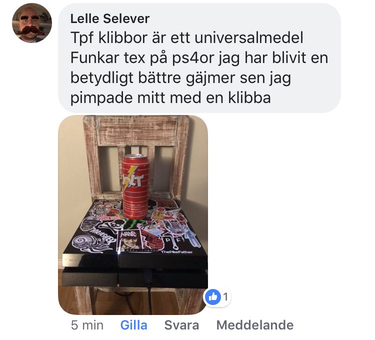Open photo at the wooden chair backrest
Viewport: 375px width, 340px height.
pos(136,131)
